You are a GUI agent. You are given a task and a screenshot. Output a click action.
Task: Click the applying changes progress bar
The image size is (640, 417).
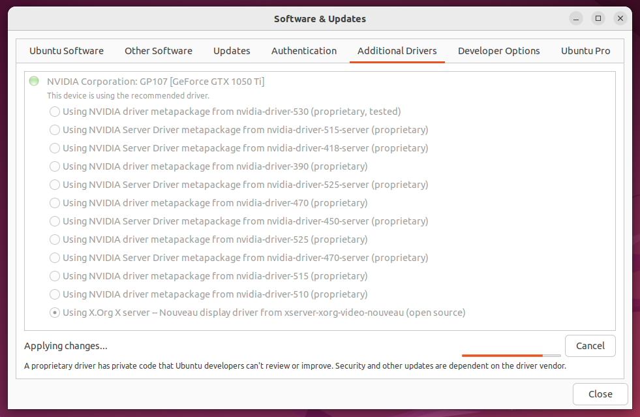tap(511, 356)
